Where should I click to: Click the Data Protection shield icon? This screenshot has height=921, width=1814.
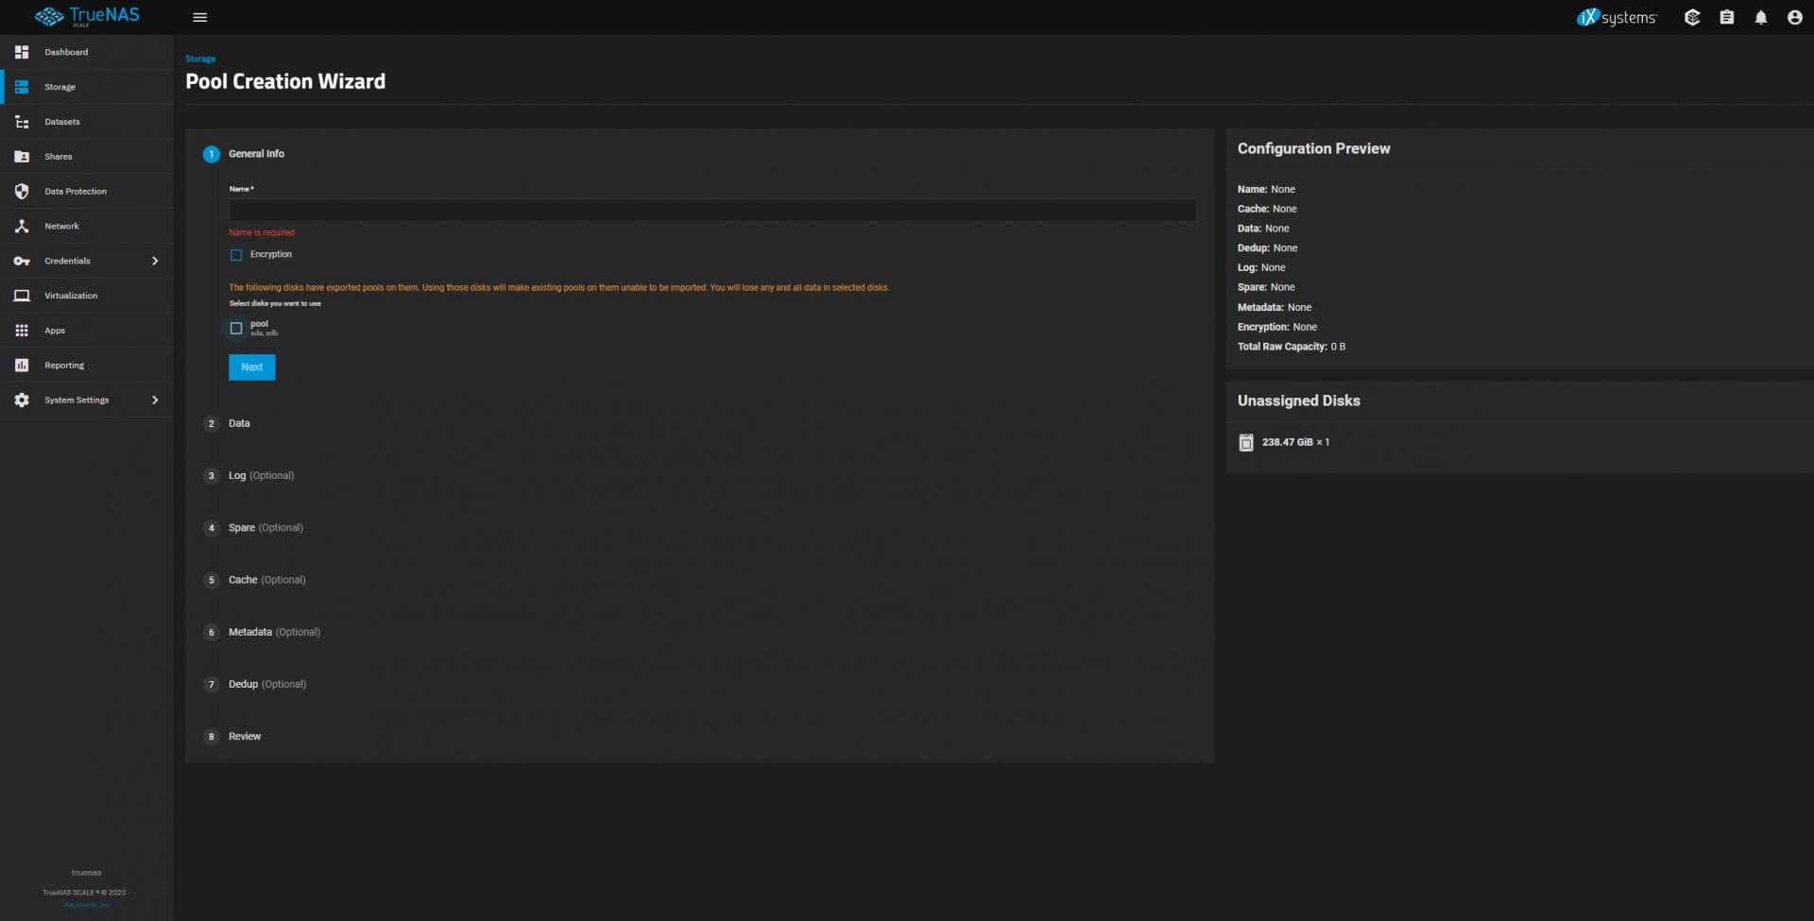click(22, 191)
